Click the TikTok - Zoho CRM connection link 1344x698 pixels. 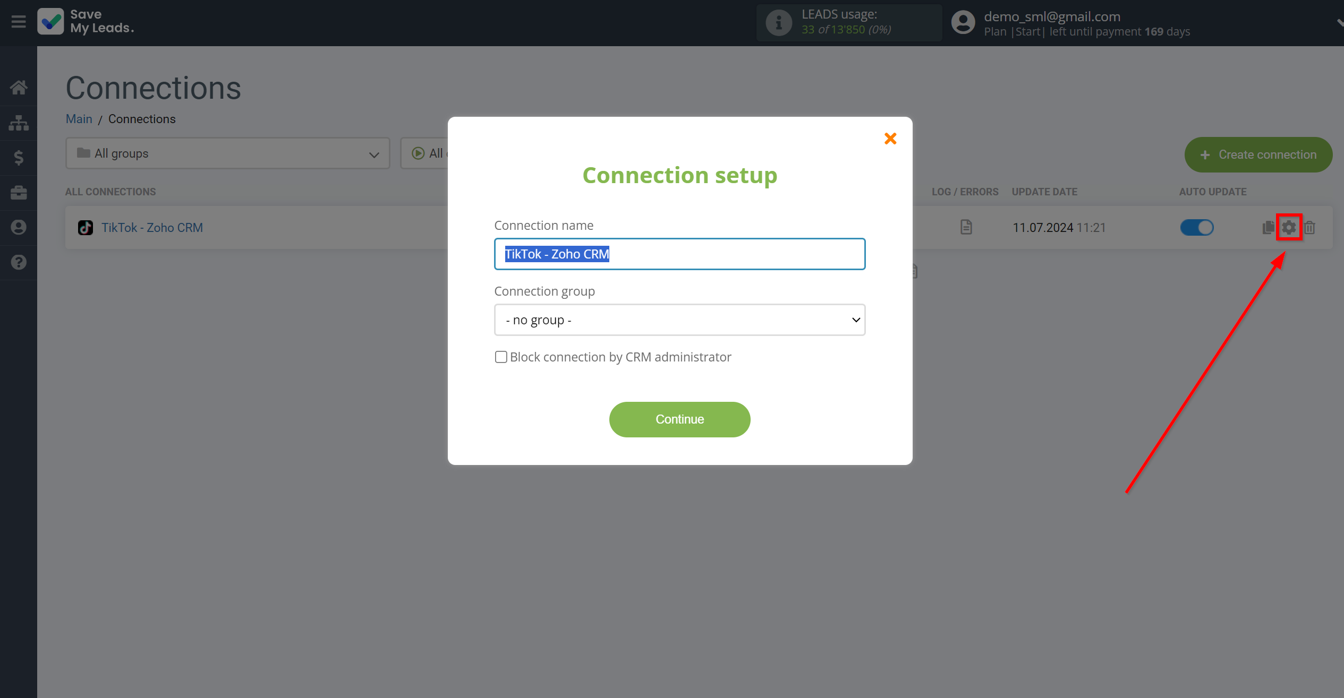(x=153, y=227)
